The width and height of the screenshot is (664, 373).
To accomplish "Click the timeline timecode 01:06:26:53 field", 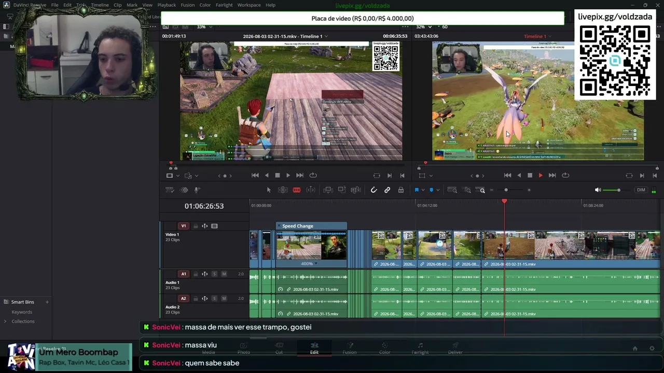I will tap(204, 206).
